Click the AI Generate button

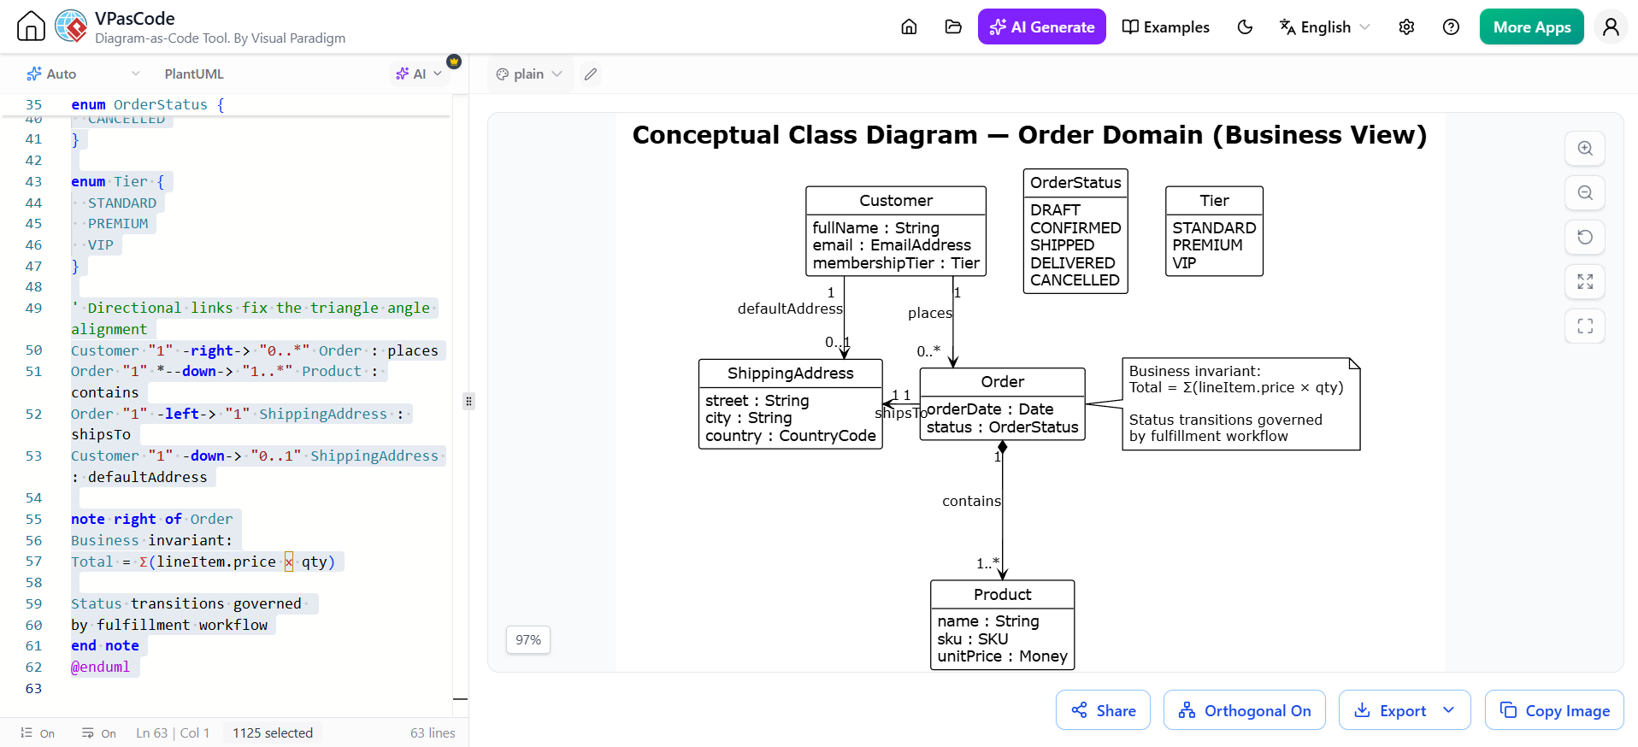(x=1041, y=26)
